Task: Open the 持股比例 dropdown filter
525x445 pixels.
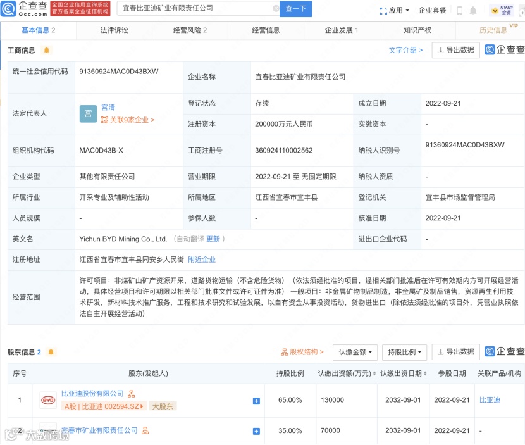Action: [x=404, y=352]
